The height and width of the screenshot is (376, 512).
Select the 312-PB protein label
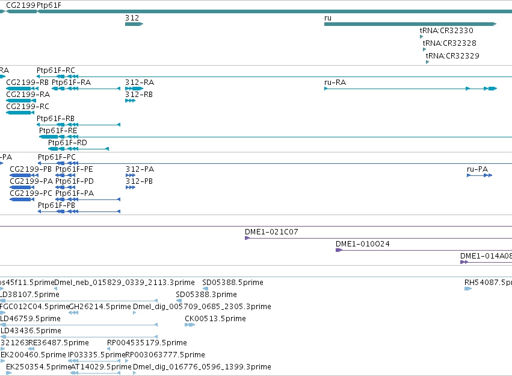click(139, 181)
